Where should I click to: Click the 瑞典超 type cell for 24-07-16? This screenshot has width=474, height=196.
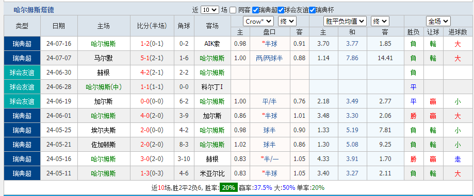tap(22, 44)
